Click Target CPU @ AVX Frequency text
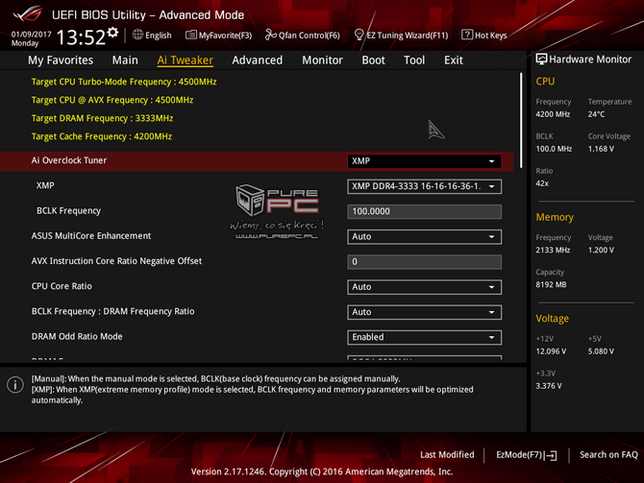This screenshot has width=644, height=483. pyautogui.click(x=112, y=100)
